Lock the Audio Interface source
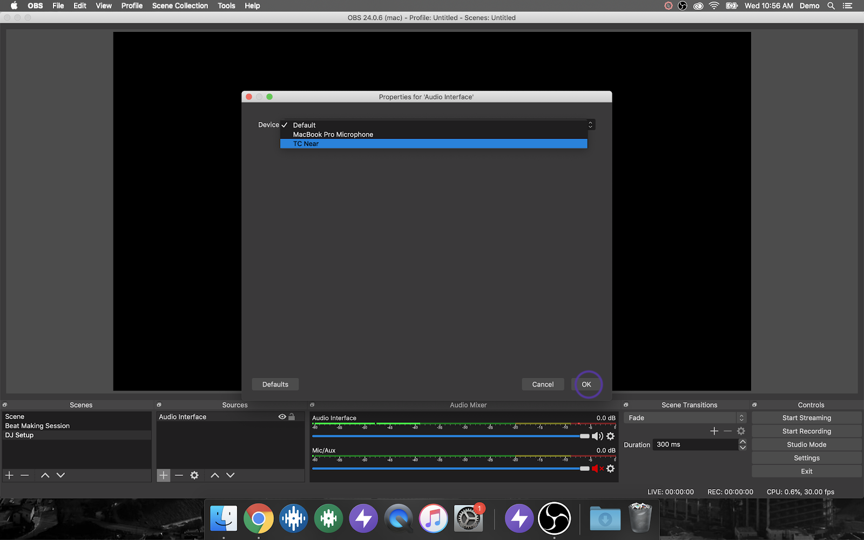The width and height of the screenshot is (864, 540). pyautogui.click(x=292, y=417)
